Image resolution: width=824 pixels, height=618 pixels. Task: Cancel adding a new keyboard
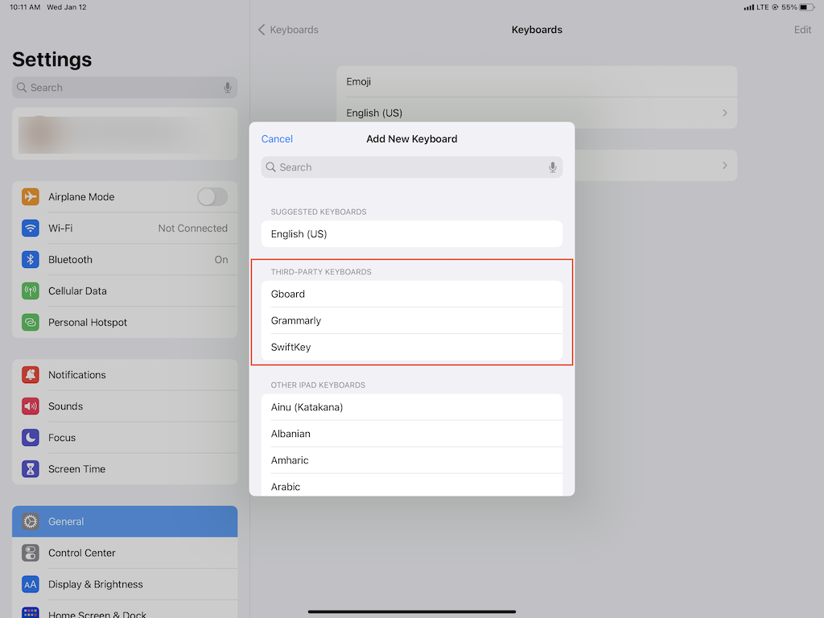tap(277, 138)
